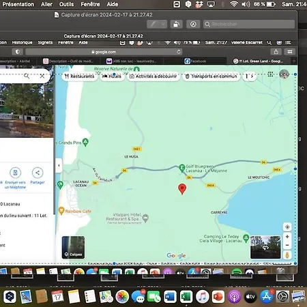Click the annotate circle icon next to the search field
The width and height of the screenshot is (307, 307).
[193, 24]
